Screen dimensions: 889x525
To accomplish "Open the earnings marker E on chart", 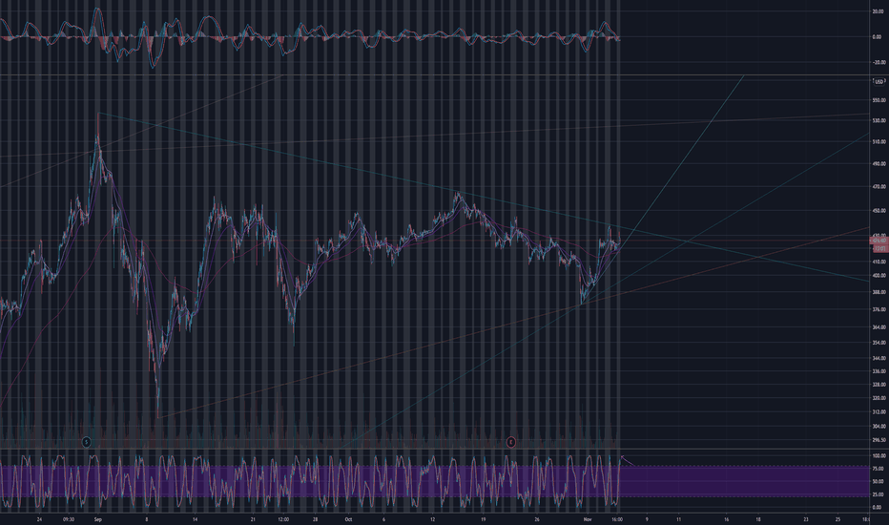I will point(511,442).
